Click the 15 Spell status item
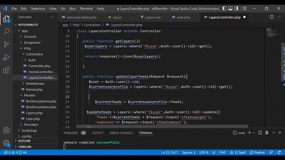Viewport: 285px width, 160px height. point(237,152)
